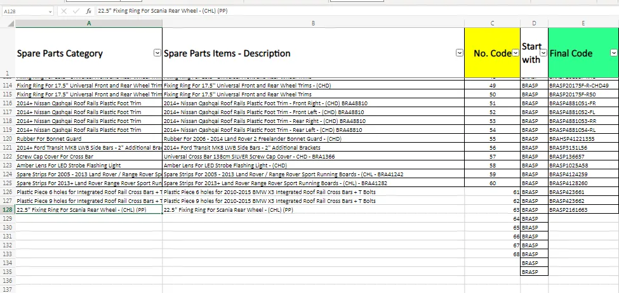619x293 pixels.
Task: Select description ending 'Front Right - (CHD) BRA48810'
Action: click(x=313, y=103)
